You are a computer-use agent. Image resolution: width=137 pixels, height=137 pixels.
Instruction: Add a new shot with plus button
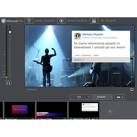[x=110, y=112]
